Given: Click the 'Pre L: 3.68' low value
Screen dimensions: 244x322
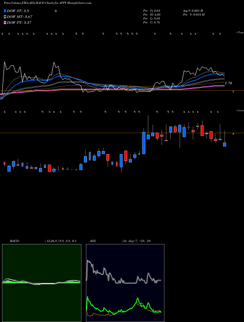Looking at the screenshot, I should [x=152, y=18].
